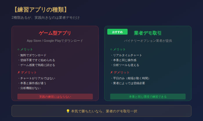The image size is (203, 121).
Task: Click the 平日のみ（相場が動く時間） item
Action: (131, 78)
